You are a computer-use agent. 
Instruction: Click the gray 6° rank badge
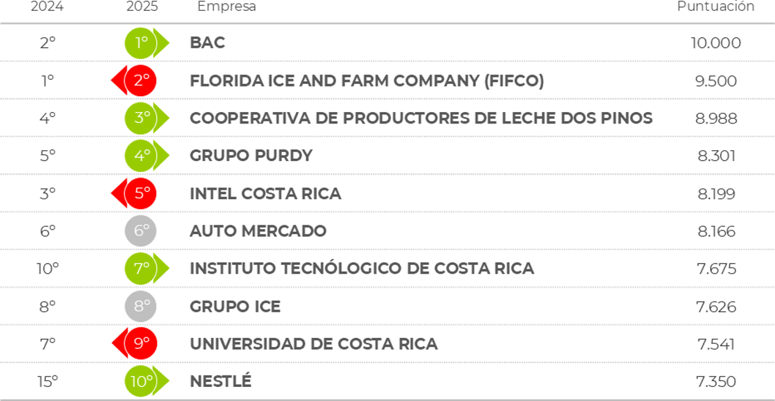[x=141, y=231]
